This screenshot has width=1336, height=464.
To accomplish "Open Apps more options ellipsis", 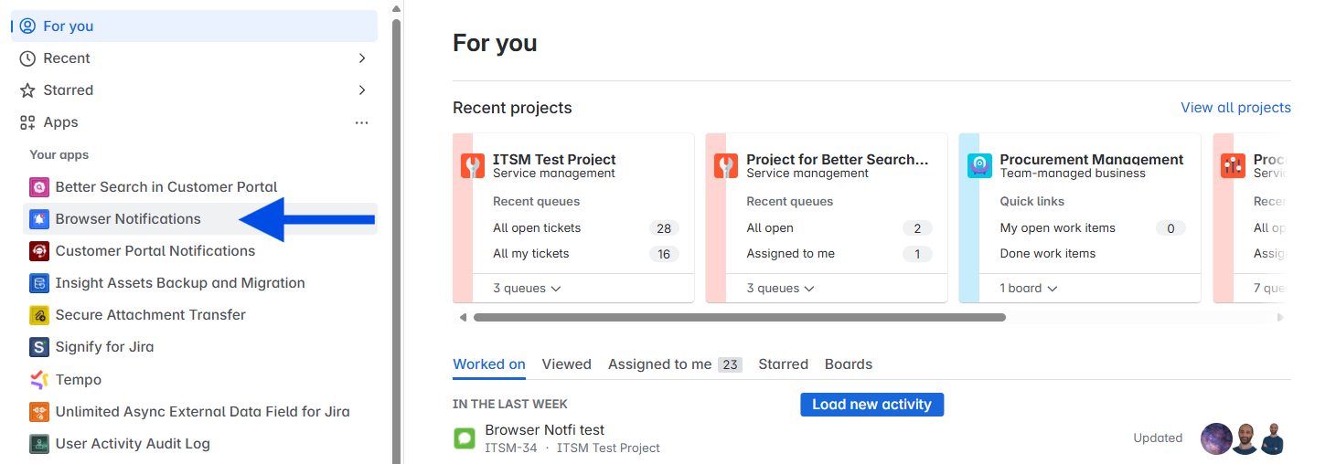I will tap(362, 122).
